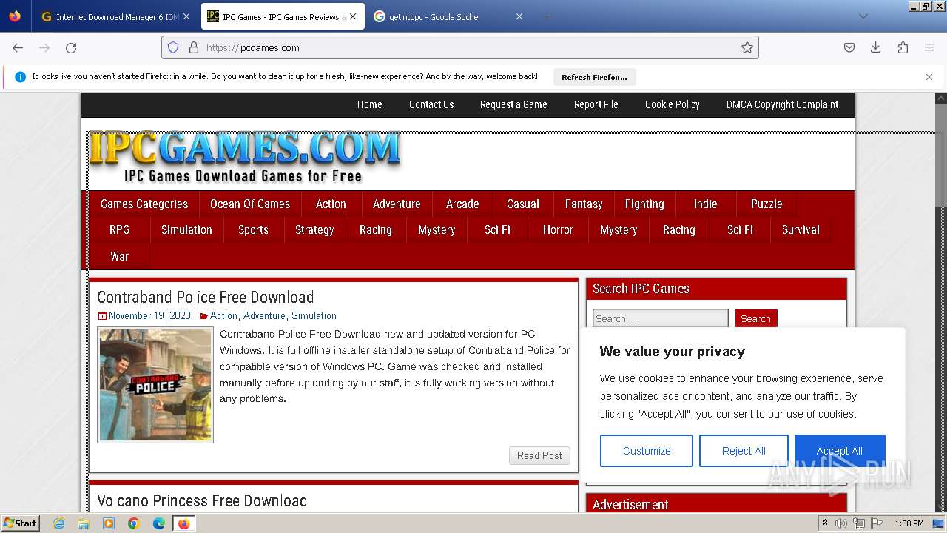Browse the War category
Viewport: 947px width, 533px height.
119,256
